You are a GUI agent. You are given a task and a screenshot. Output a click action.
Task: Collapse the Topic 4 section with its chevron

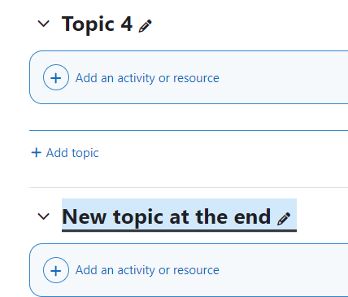point(43,24)
